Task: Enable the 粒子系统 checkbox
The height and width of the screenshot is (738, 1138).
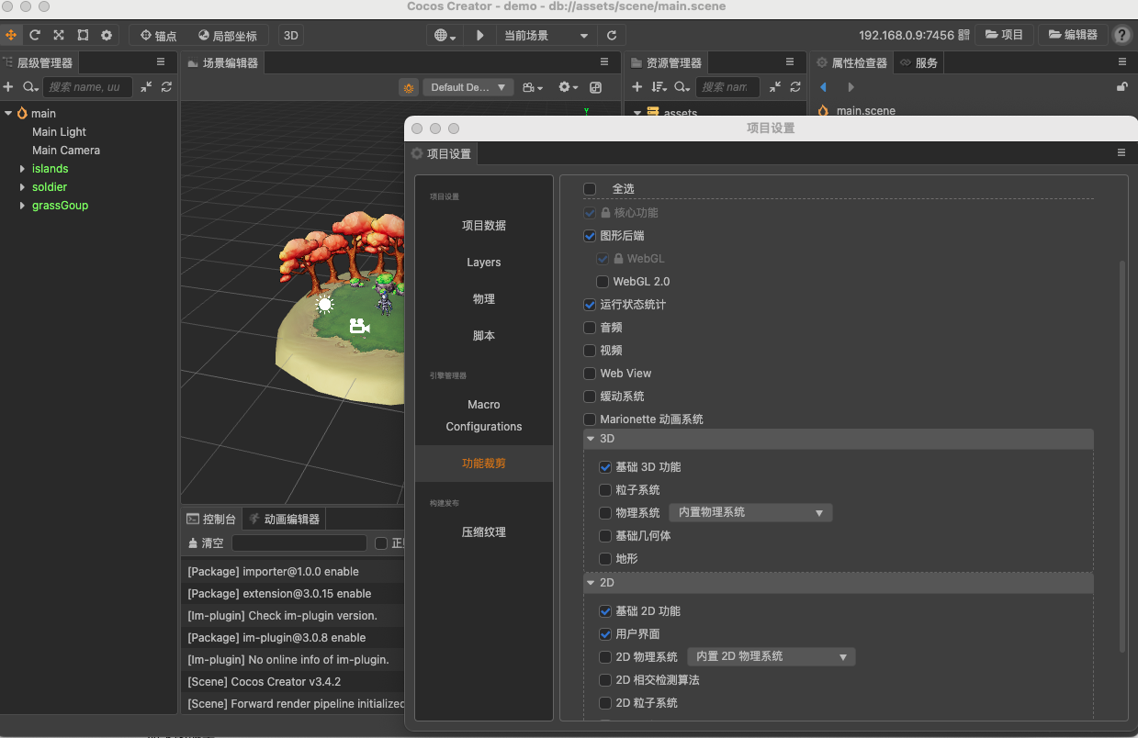Action: [x=605, y=490]
